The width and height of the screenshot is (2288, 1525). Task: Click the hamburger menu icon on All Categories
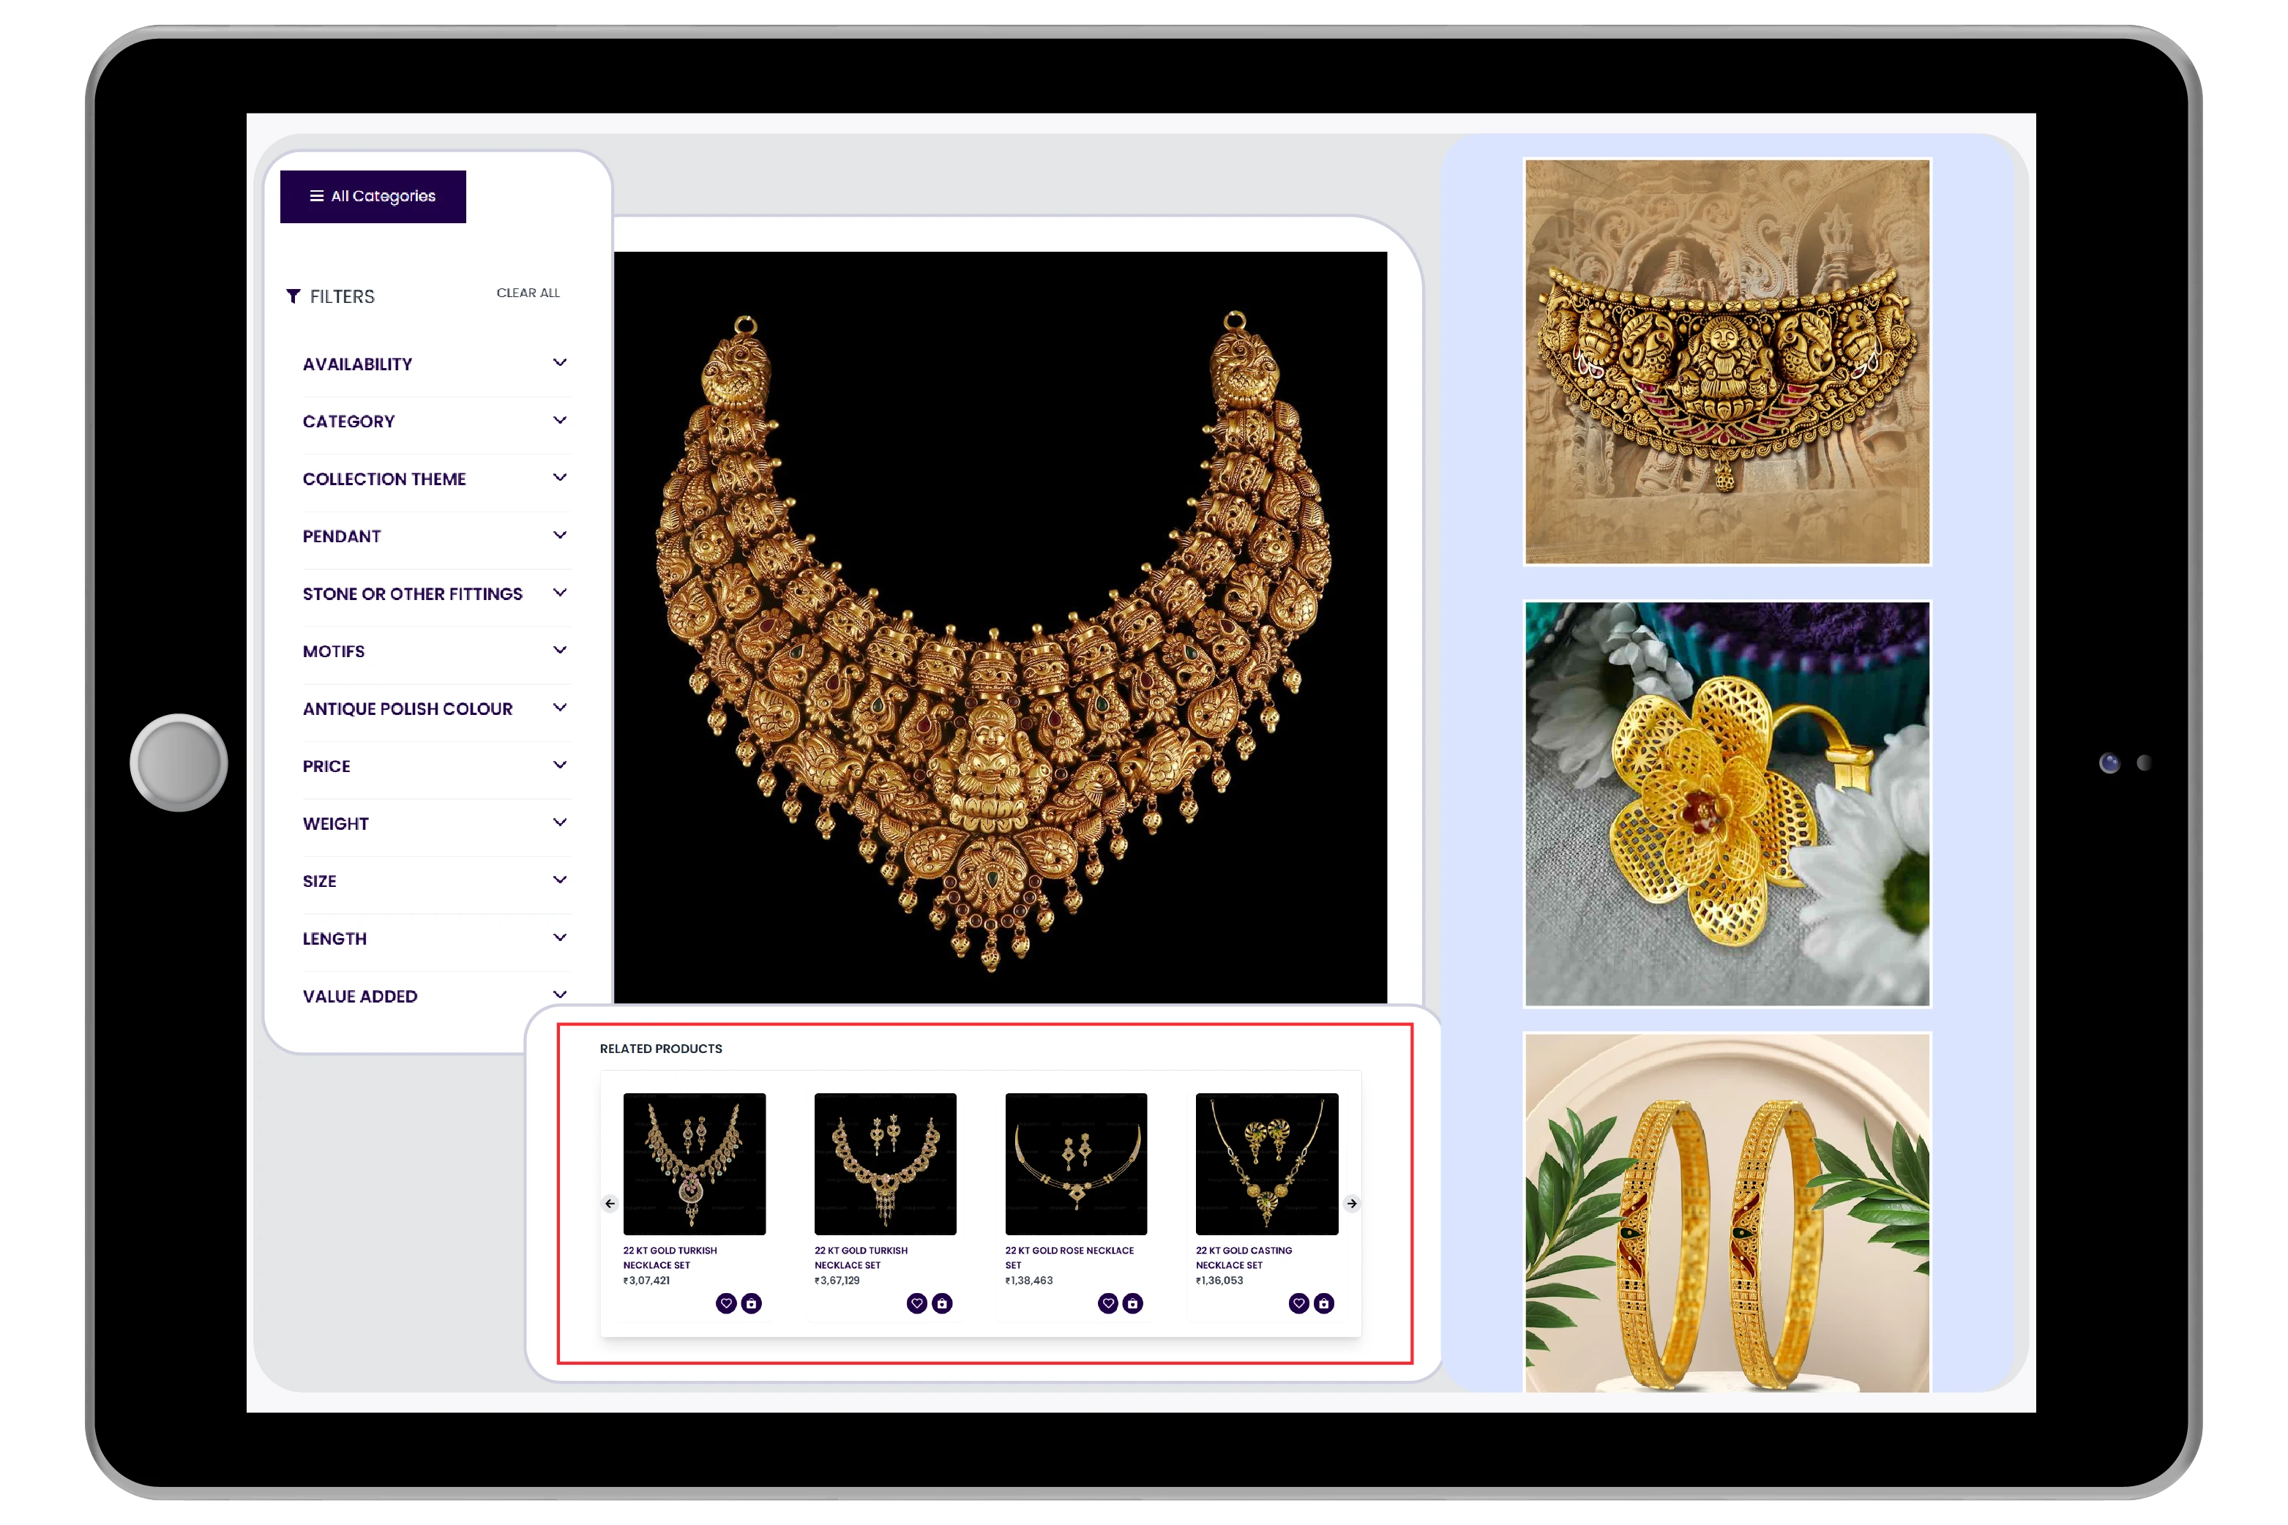315,195
